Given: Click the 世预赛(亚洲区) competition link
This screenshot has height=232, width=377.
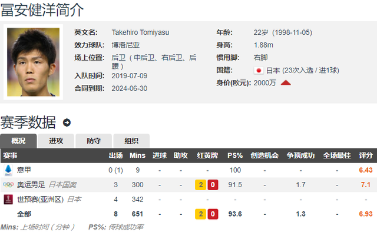Looking at the screenshot, I should [x=40, y=199].
